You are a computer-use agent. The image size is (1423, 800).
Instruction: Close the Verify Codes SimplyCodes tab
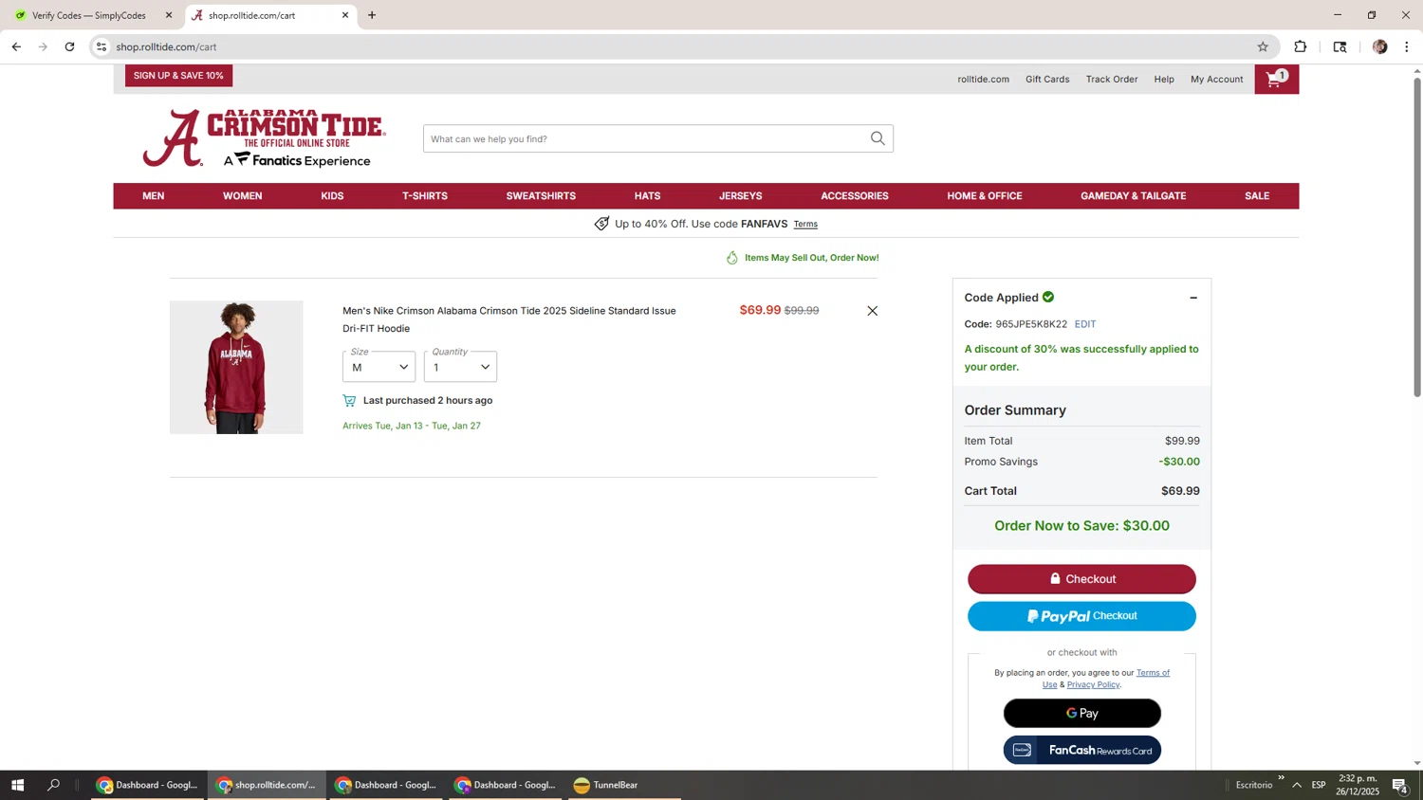point(169,15)
